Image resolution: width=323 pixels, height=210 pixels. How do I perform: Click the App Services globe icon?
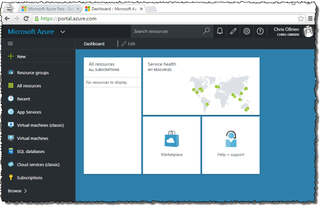point(11,112)
